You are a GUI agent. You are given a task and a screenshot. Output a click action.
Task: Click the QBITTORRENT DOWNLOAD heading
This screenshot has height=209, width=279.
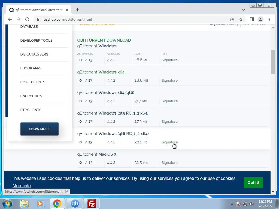pos(104,40)
